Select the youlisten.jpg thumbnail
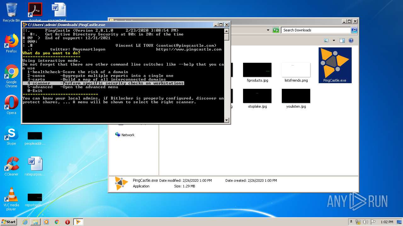Image resolution: width=403 pixels, height=226 pixels. click(x=296, y=98)
